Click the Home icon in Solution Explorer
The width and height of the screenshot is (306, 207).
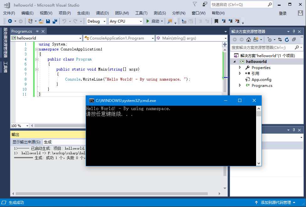pos(249,40)
